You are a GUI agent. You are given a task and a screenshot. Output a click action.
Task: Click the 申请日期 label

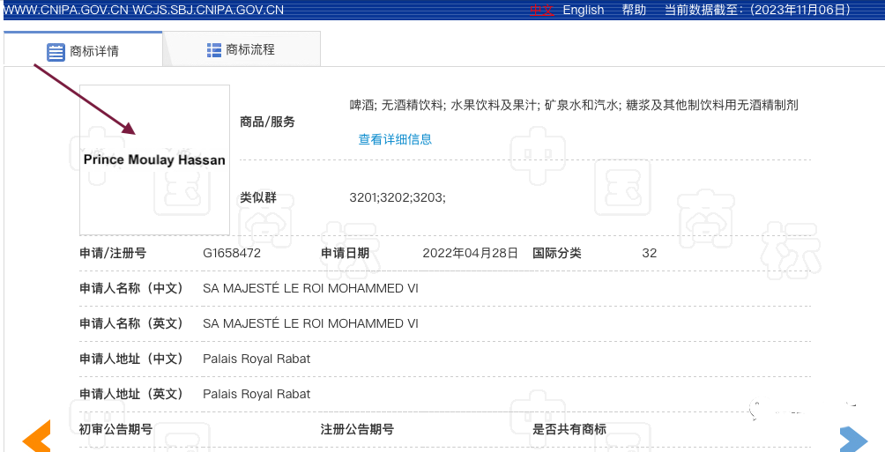pyautogui.click(x=346, y=254)
